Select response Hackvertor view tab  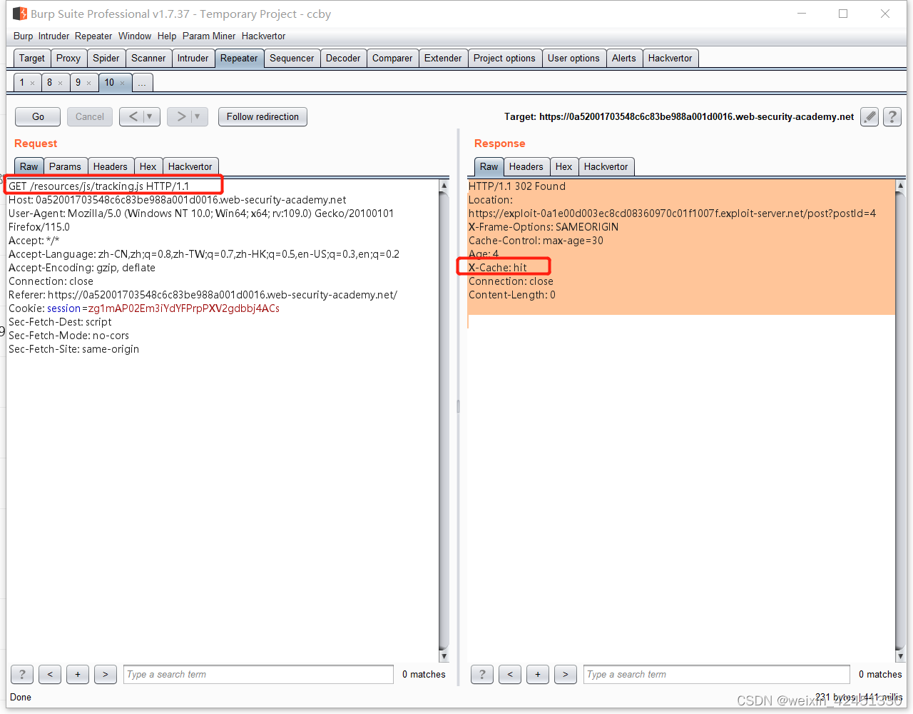click(x=606, y=166)
